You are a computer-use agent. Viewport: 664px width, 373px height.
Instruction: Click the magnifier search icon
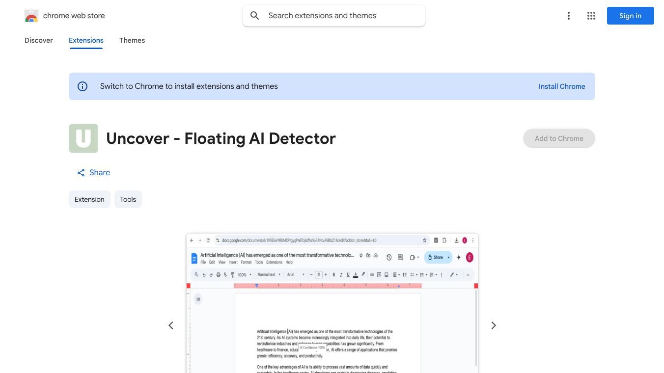[255, 16]
